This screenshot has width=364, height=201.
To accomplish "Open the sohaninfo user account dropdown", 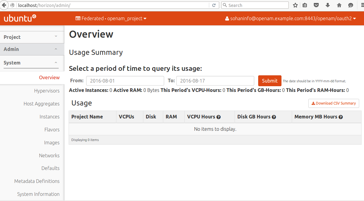I will (290, 18).
